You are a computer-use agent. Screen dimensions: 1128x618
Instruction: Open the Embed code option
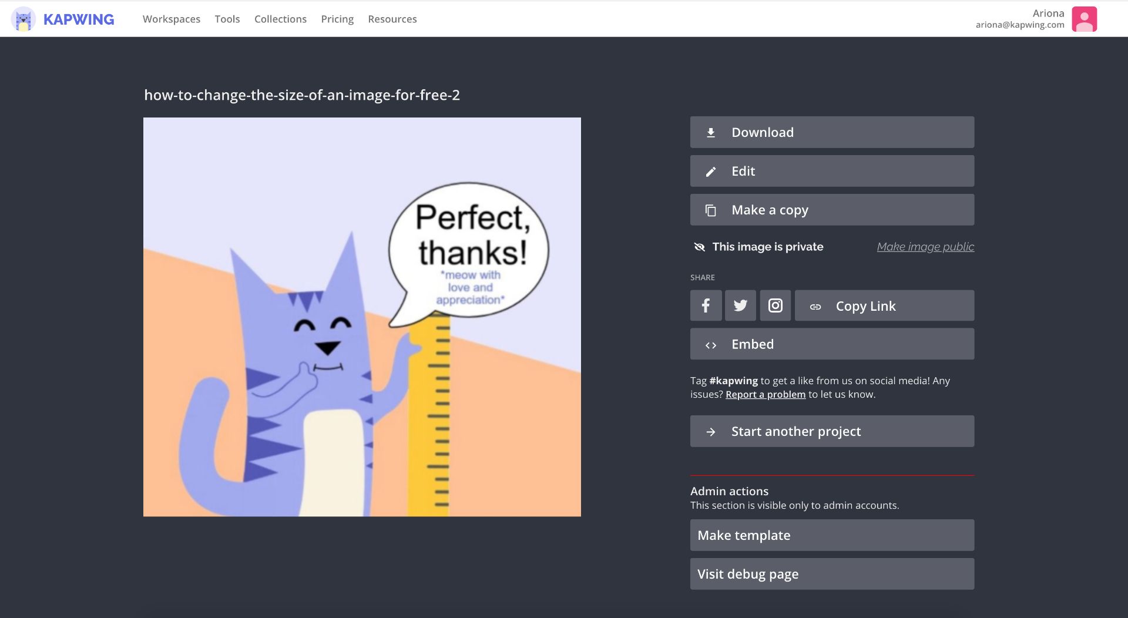(832, 344)
